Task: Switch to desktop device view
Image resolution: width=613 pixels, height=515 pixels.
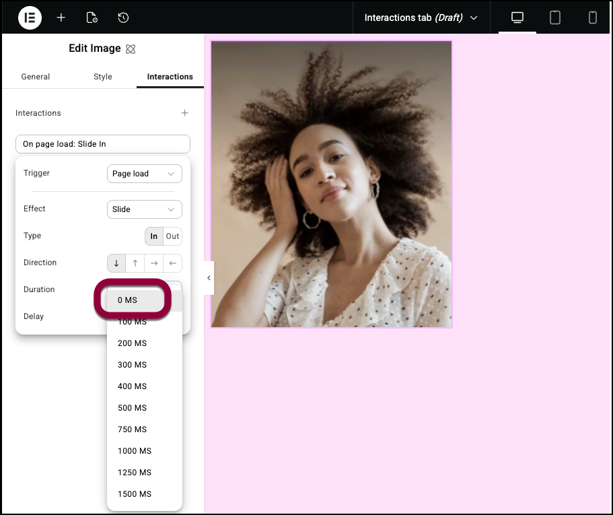Action: [517, 18]
